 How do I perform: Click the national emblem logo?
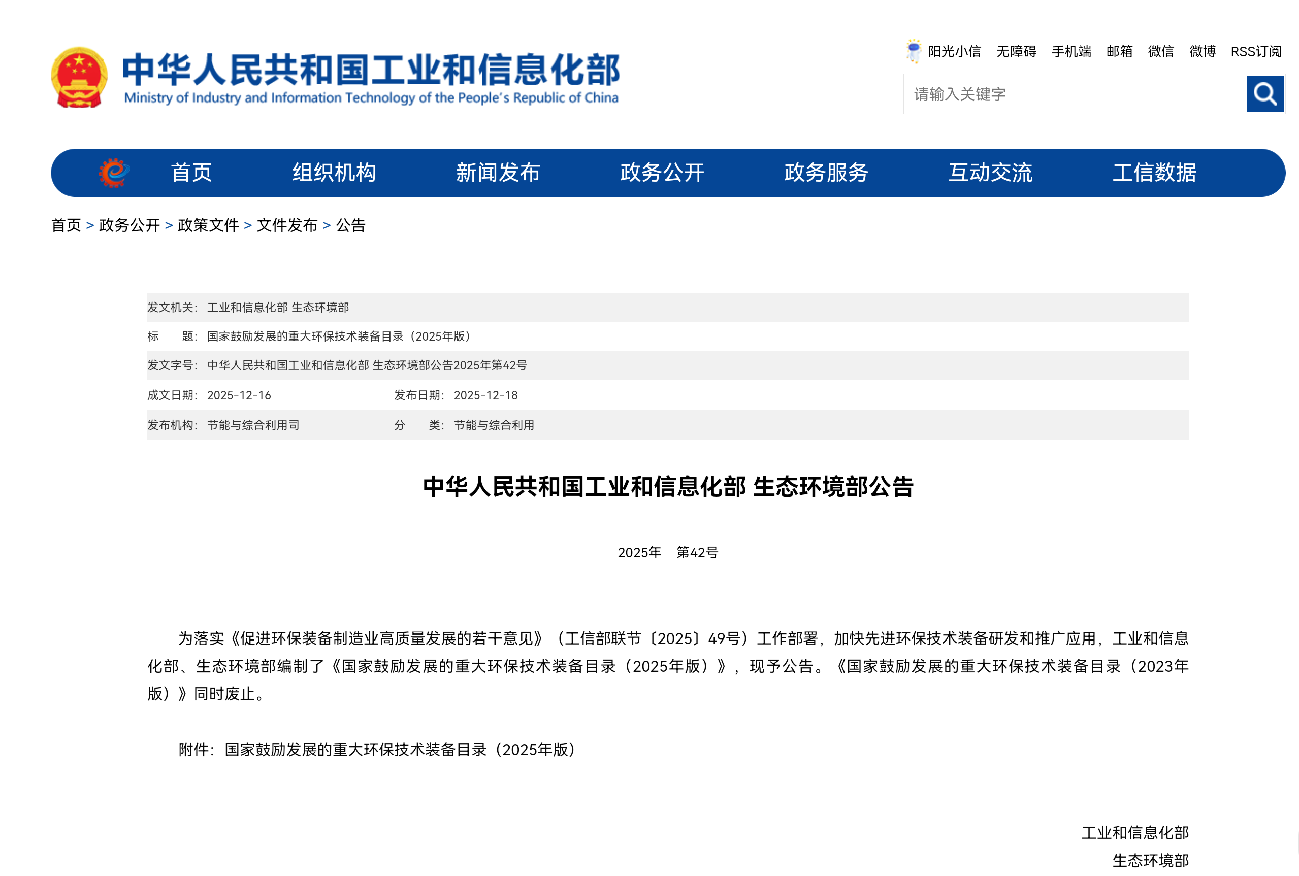pos(79,78)
